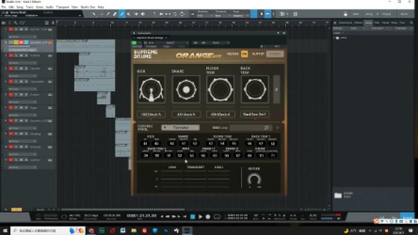This screenshot has height=235, width=418.
Task: Mute the bottom track in the list
Action: point(11,160)
